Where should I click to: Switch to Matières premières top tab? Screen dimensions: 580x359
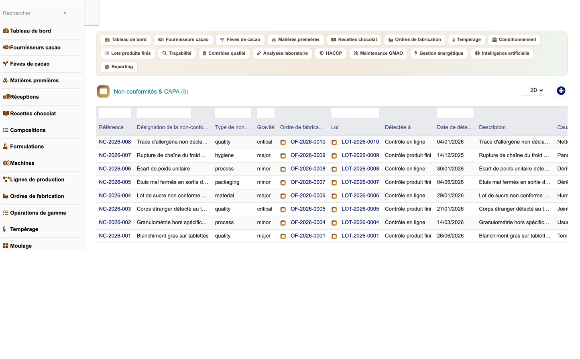click(x=295, y=40)
